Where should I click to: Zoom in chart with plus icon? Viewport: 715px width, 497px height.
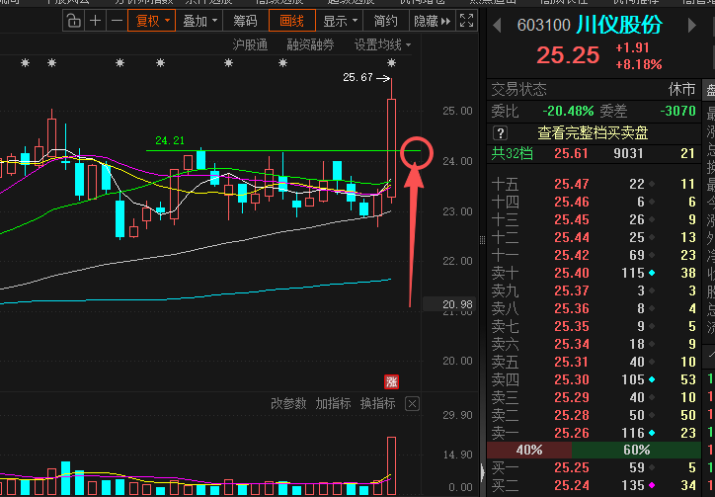96,21
